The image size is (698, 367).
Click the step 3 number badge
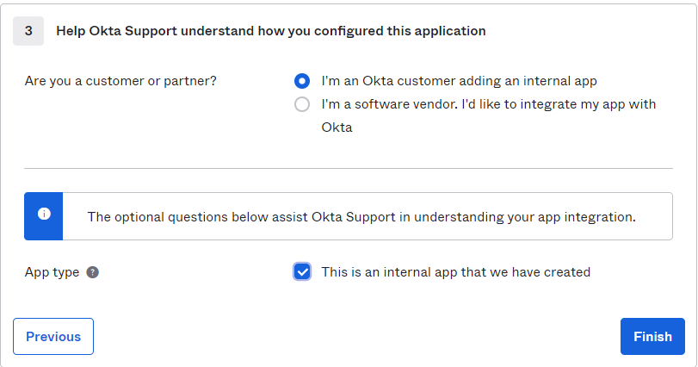(x=28, y=31)
